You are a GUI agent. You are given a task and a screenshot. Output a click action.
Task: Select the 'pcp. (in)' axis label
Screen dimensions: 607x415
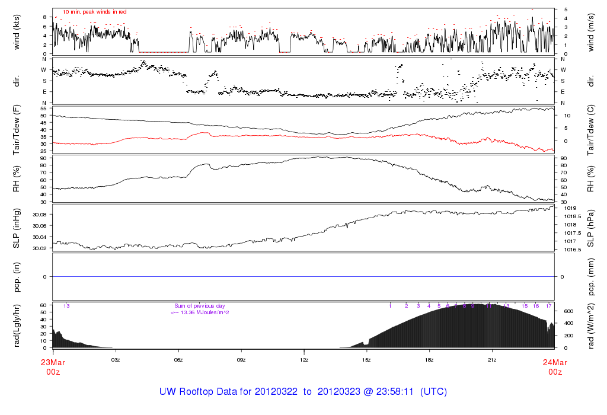click(x=17, y=277)
